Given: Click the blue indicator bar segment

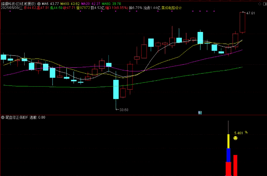Looking at the screenshot, I should (228, 155).
